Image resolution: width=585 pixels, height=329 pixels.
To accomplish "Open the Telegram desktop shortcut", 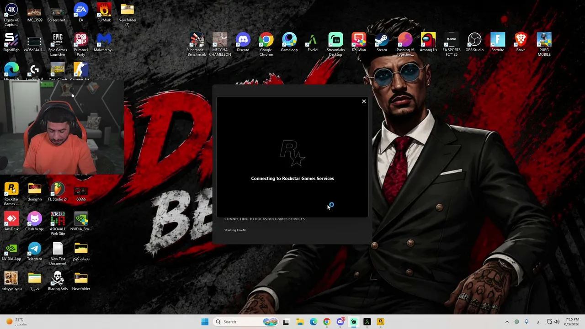I will click(x=34, y=252).
